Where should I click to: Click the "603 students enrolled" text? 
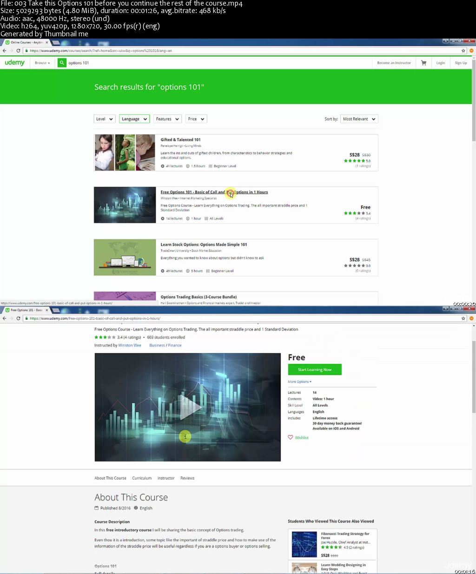click(166, 337)
